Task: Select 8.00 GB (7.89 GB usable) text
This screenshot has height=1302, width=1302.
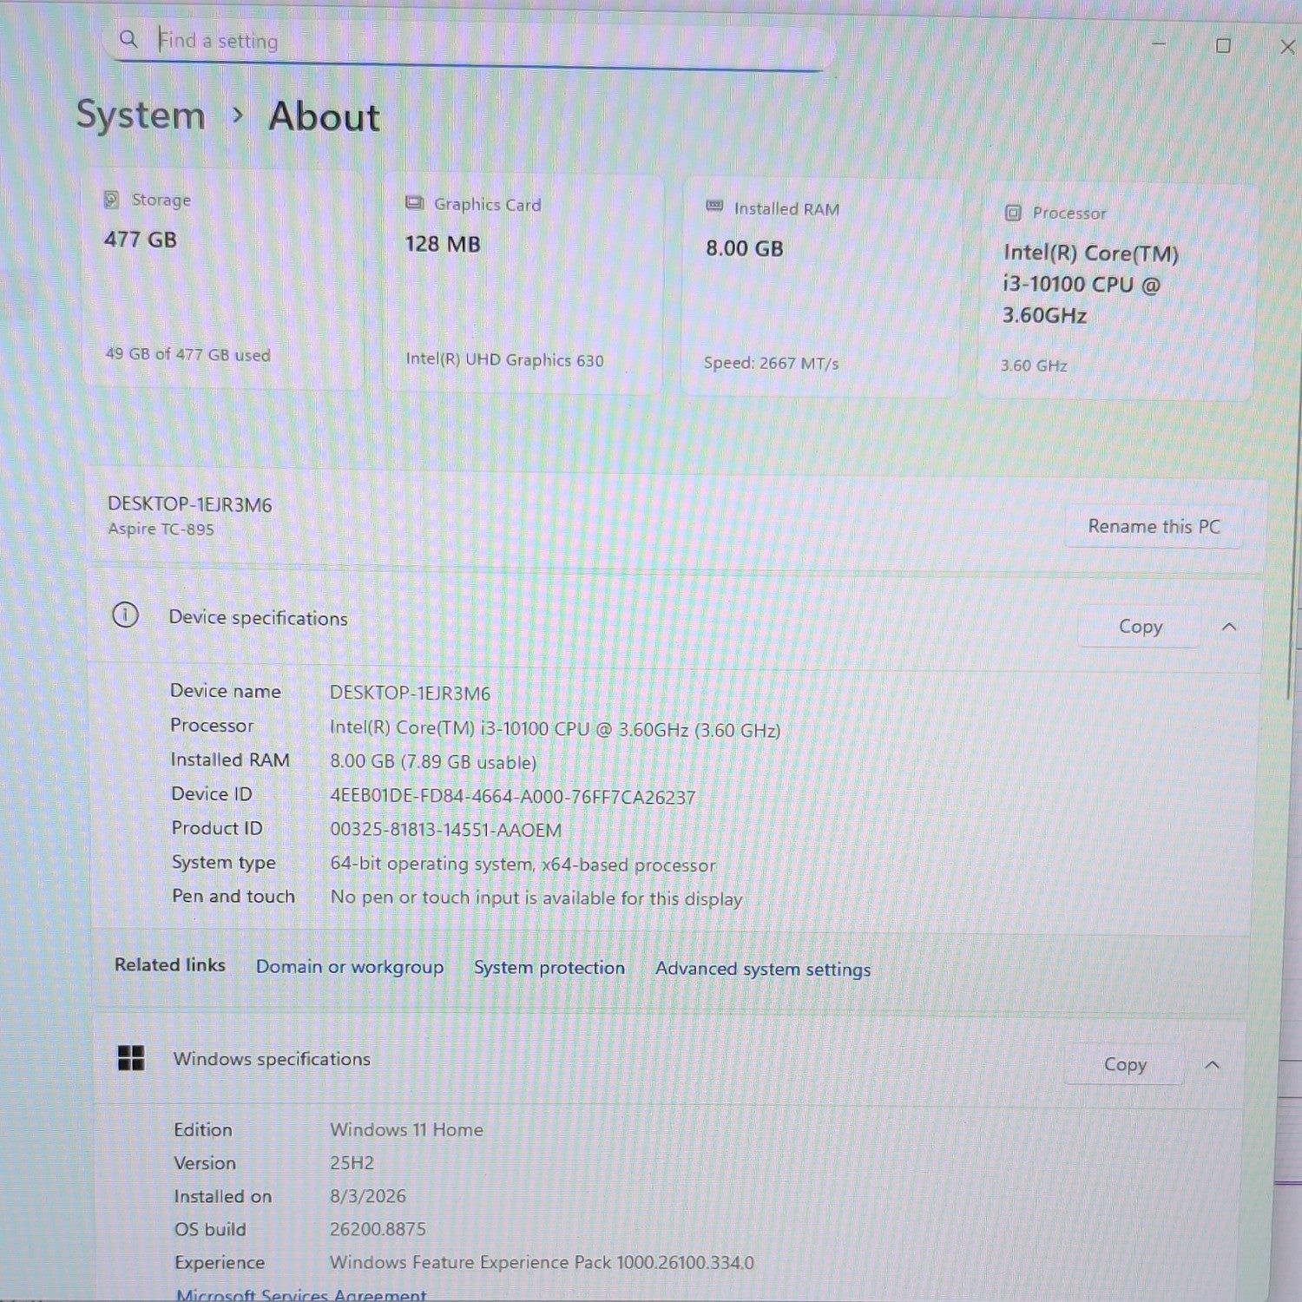Action: [433, 762]
